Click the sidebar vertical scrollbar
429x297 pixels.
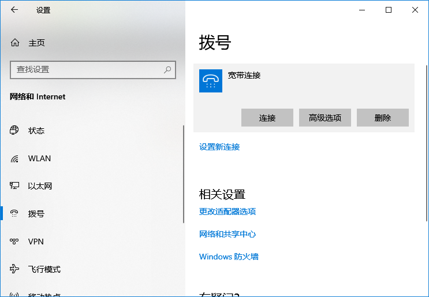click(x=183, y=173)
